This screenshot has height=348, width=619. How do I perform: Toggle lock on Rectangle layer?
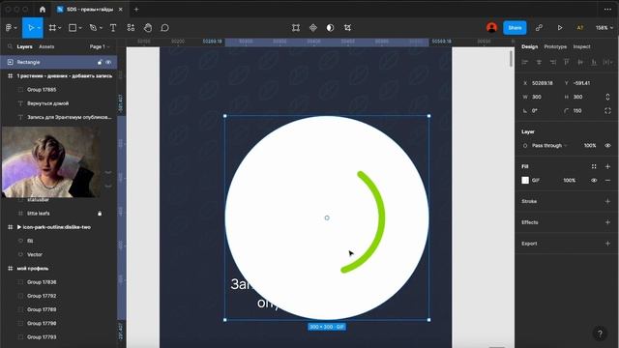(100, 62)
